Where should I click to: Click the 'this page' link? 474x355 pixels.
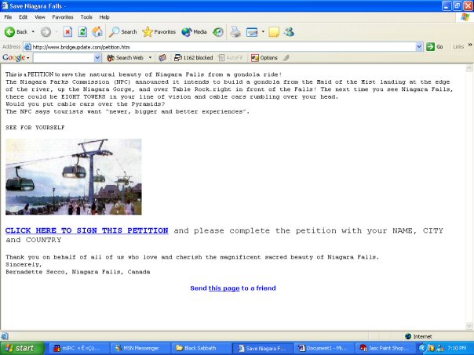pyautogui.click(x=224, y=288)
